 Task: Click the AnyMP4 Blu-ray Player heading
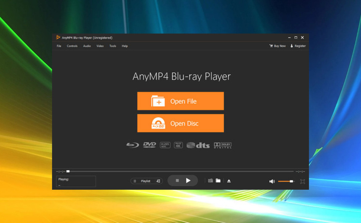click(182, 76)
